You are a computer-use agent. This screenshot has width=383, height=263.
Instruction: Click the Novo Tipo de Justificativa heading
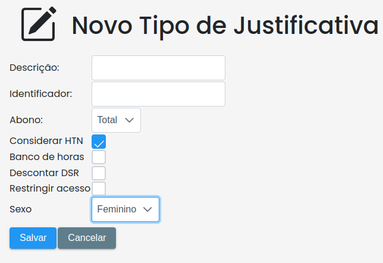tap(225, 26)
